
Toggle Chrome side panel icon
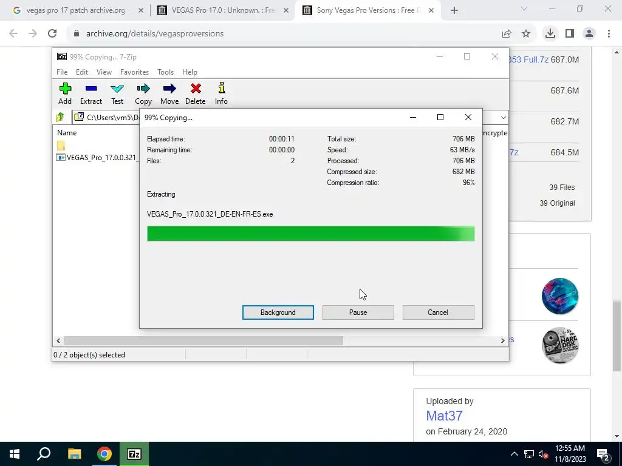[570, 34]
